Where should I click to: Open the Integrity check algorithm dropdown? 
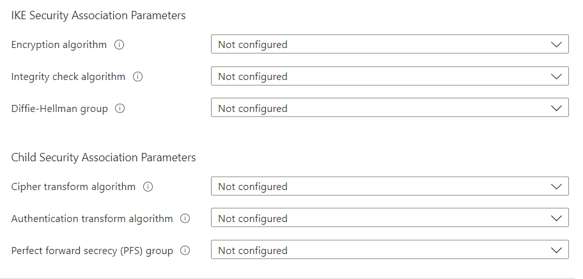tap(389, 77)
